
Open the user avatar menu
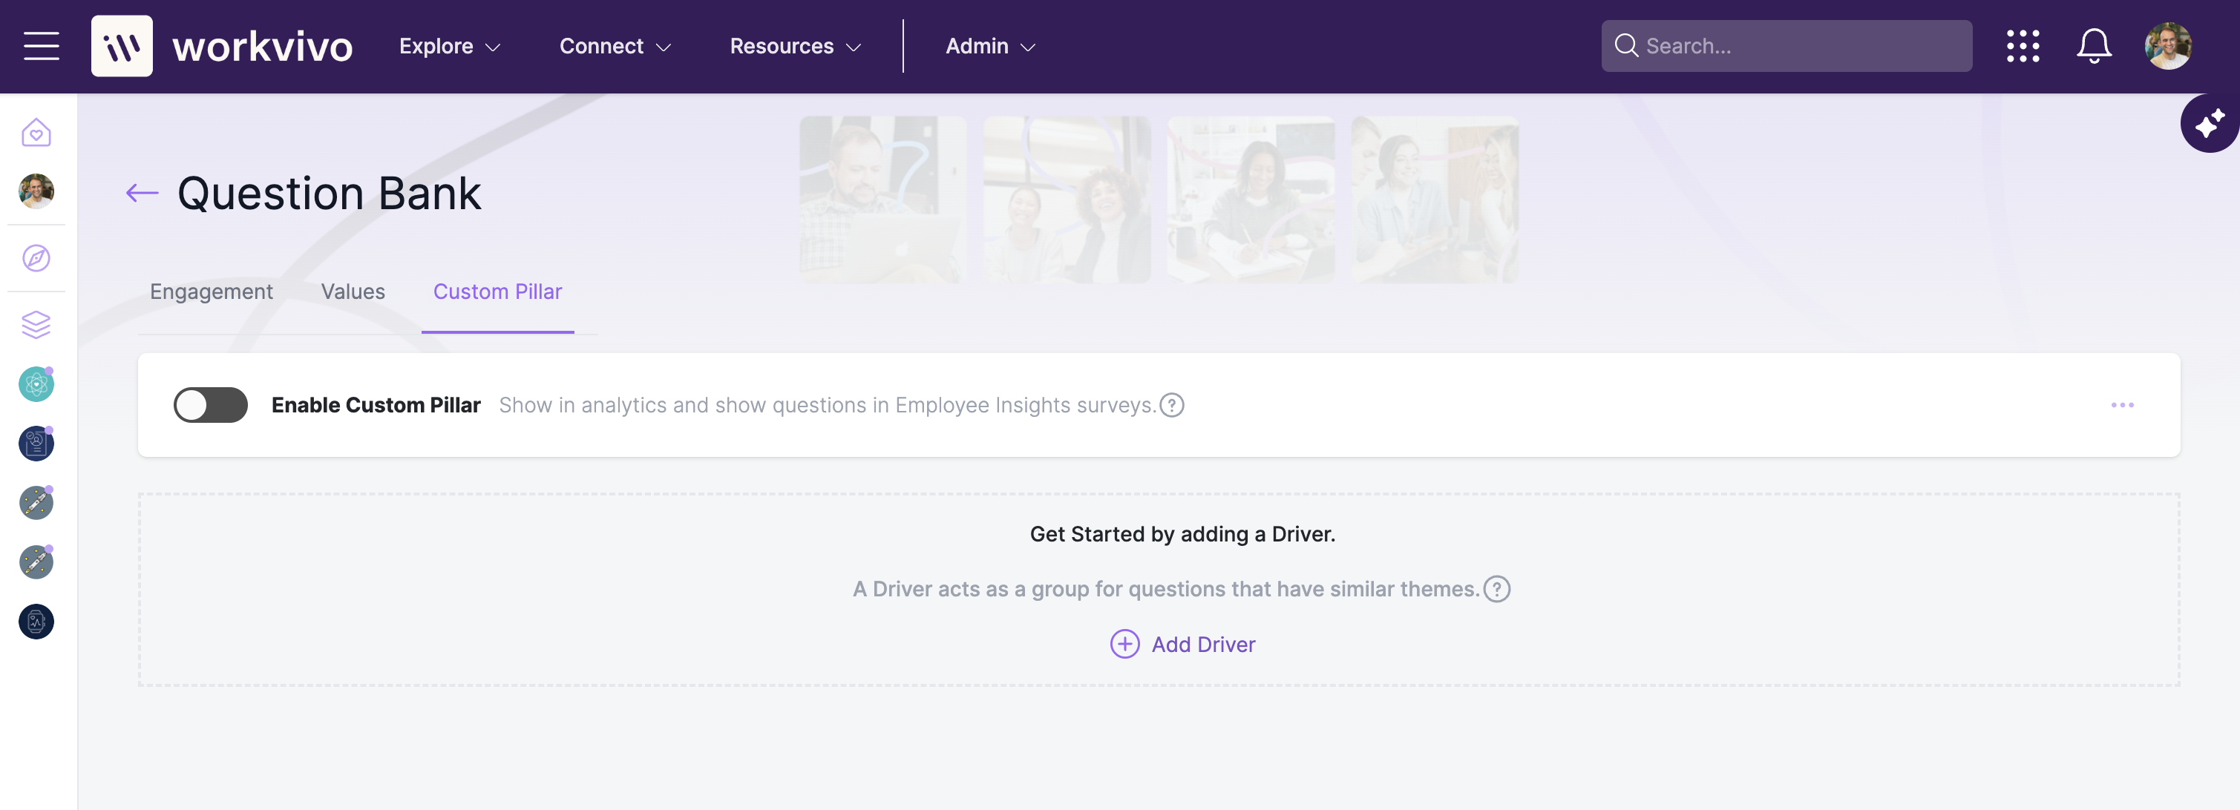[x=2168, y=46]
